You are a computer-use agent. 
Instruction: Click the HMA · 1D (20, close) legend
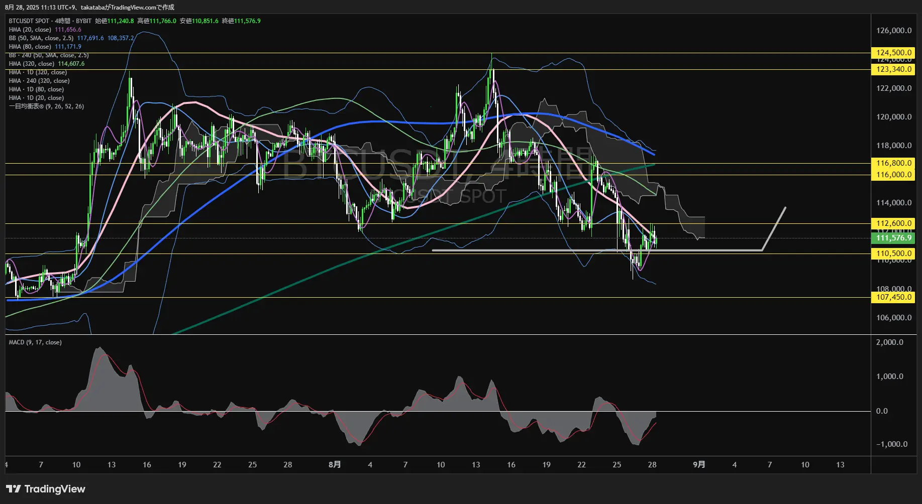point(36,98)
